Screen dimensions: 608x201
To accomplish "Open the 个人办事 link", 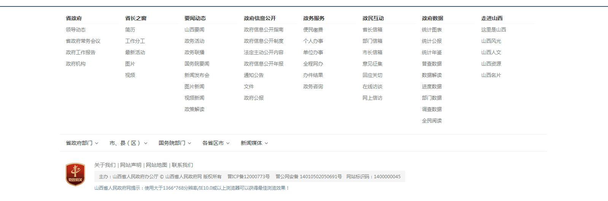I will pos(313,41).
